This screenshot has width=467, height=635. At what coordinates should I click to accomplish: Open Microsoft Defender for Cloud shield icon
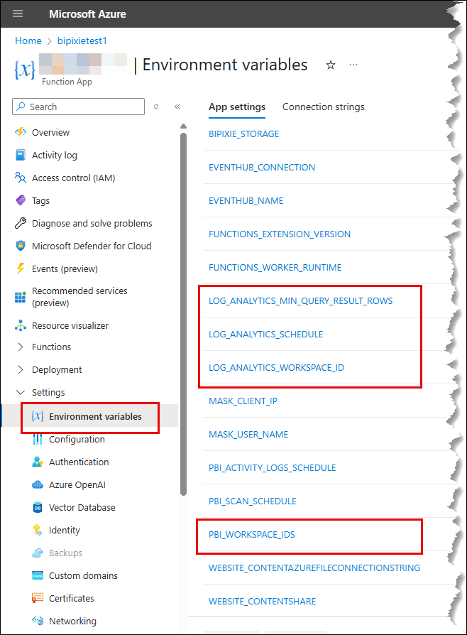20,246
